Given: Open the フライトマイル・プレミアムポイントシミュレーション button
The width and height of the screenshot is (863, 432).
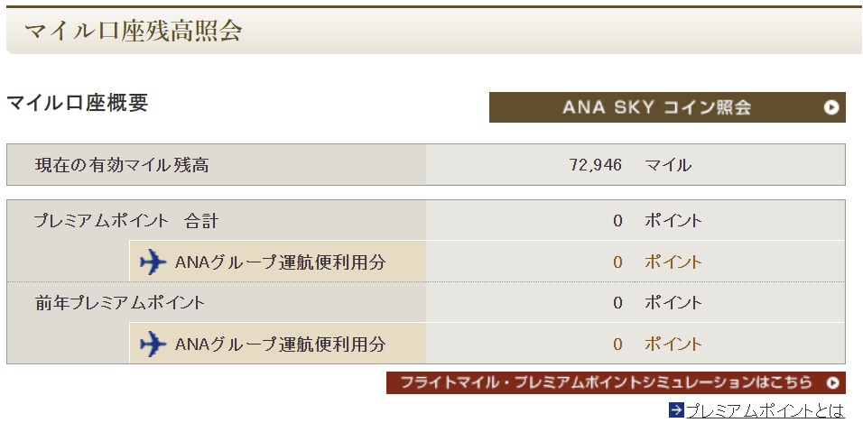Looking at the screenshot, I should (616, 382).
